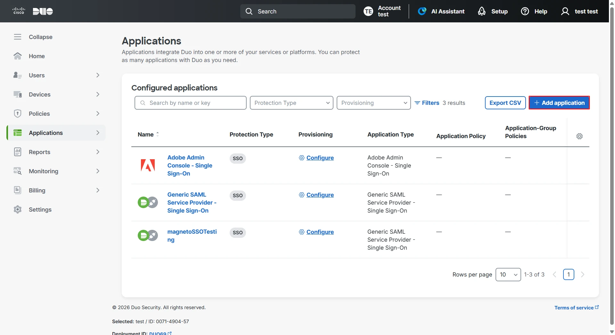Image resolution: width=615 pixels, height=335 pixels.
Task: Click the Cisco Duo logo
Action: [x=33, y=11]
